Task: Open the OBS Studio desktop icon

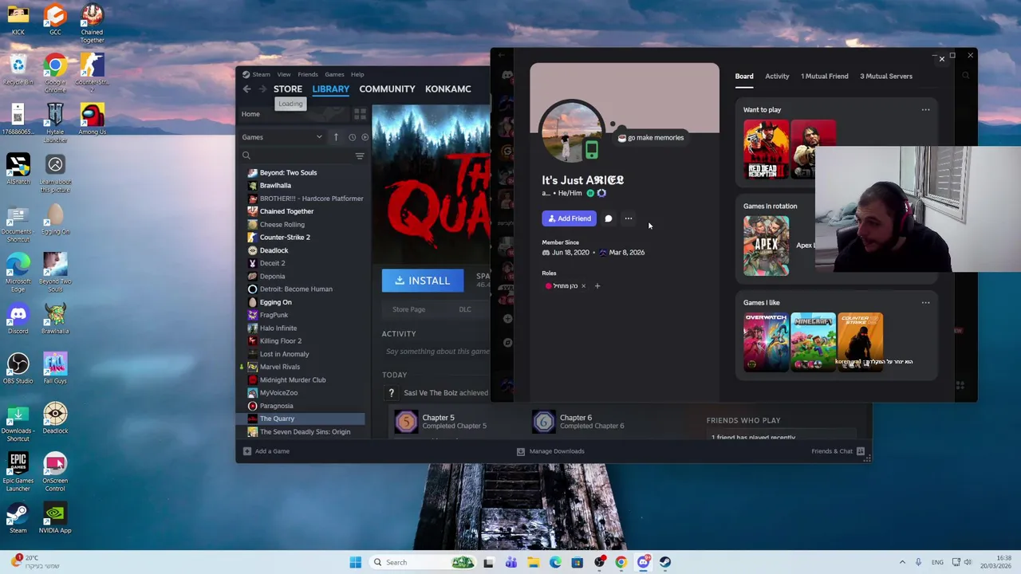Action: click(18, 368)
